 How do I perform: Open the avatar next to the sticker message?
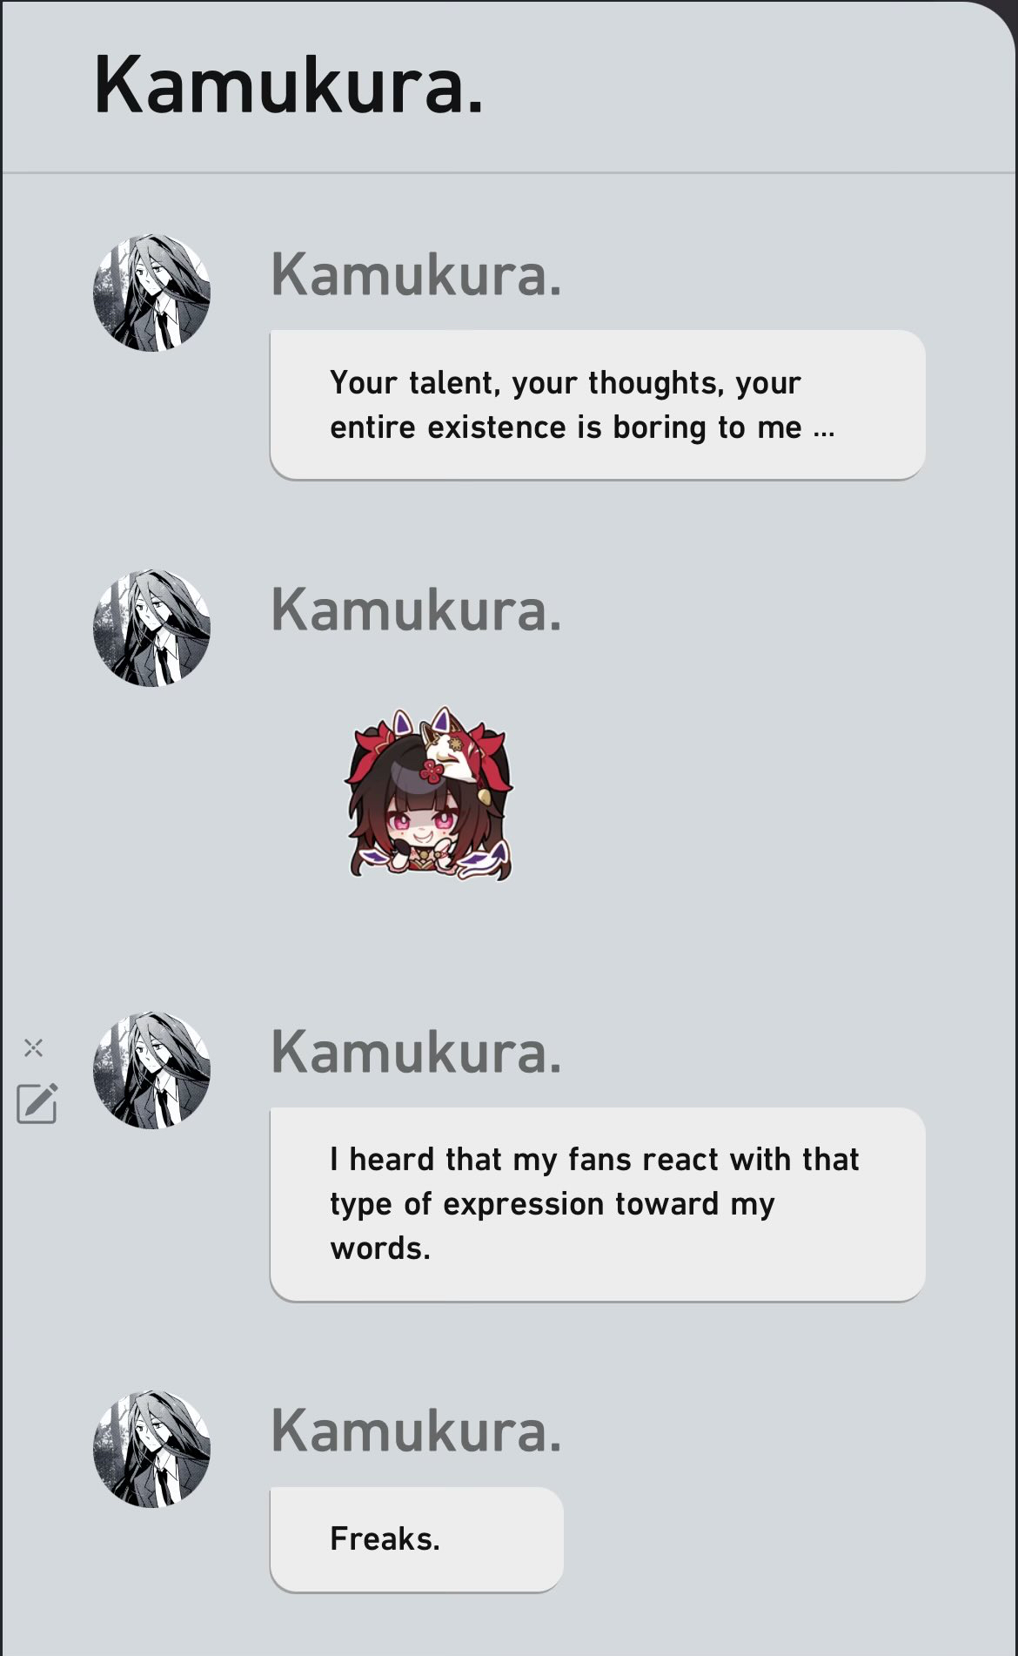151,628
